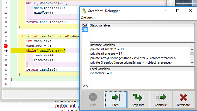Toggle a breakpoint on line 32 gutter
The height and width of the screenshot is (111, 197).
pos(6,70)
